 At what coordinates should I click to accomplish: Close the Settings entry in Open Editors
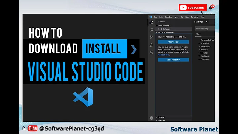(159, 29)
